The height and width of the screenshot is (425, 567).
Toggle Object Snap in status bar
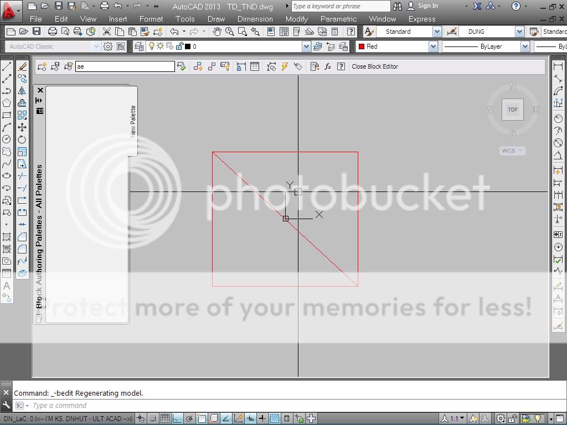point(202,418)
